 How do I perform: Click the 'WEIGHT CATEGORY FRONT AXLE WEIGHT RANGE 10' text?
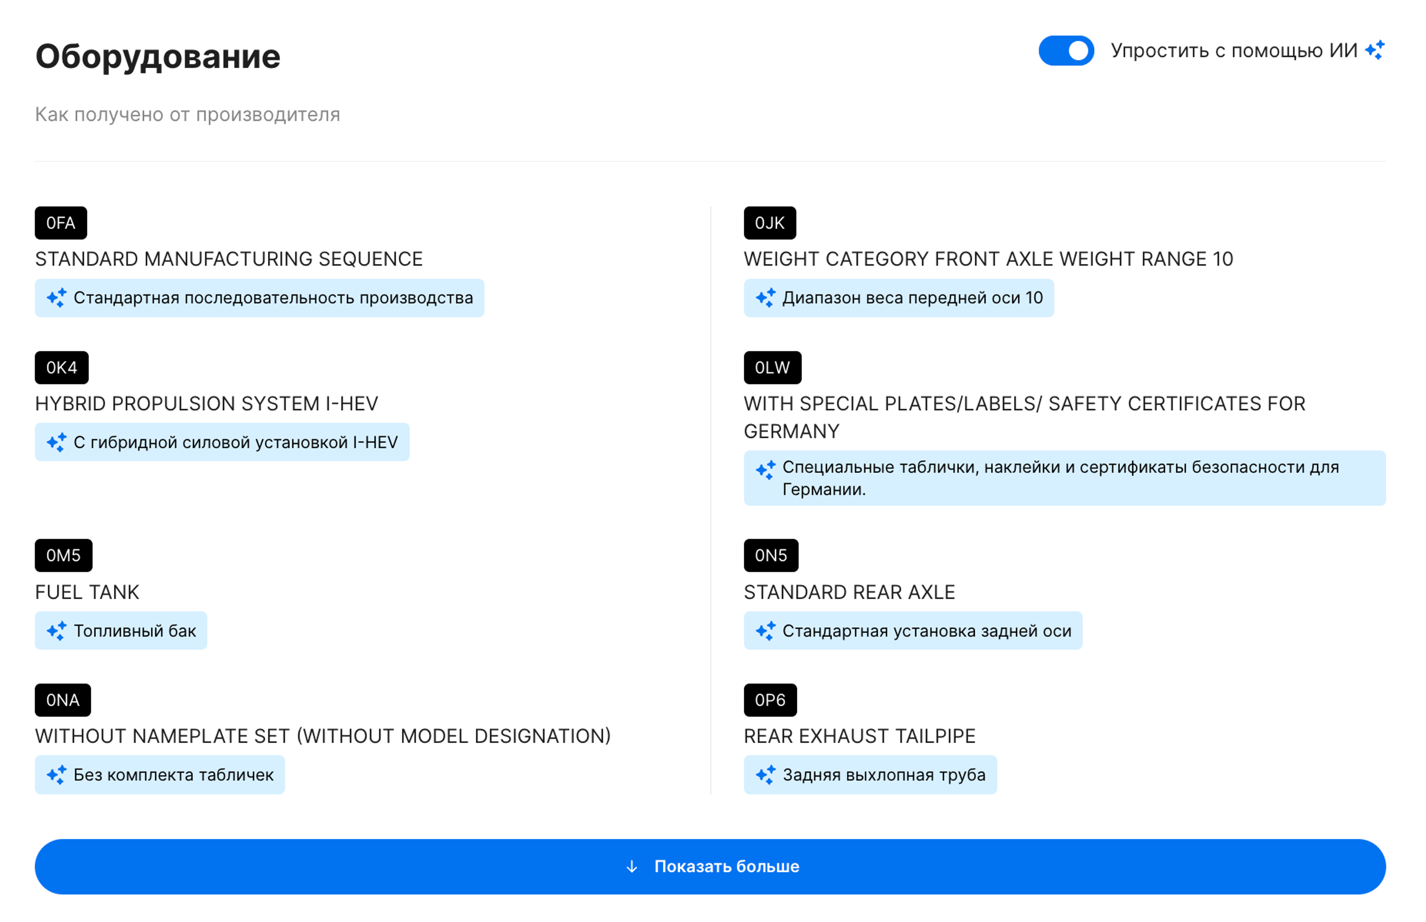tap(988, 259)
